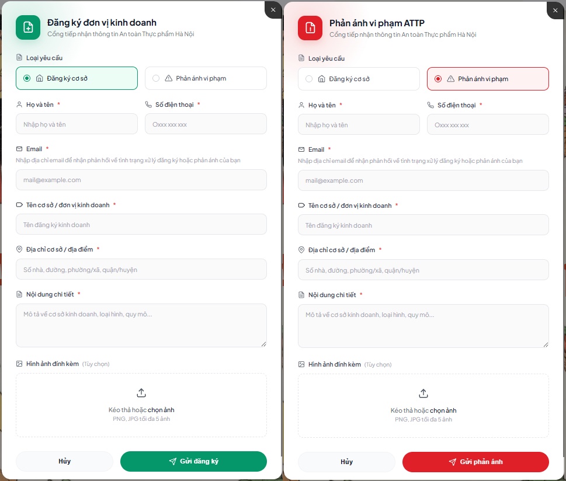Close the Đăng ký đơn vị kinh doanh dialog
The height and width of the screenshot is (481, 566).
(x=273, y=9)
